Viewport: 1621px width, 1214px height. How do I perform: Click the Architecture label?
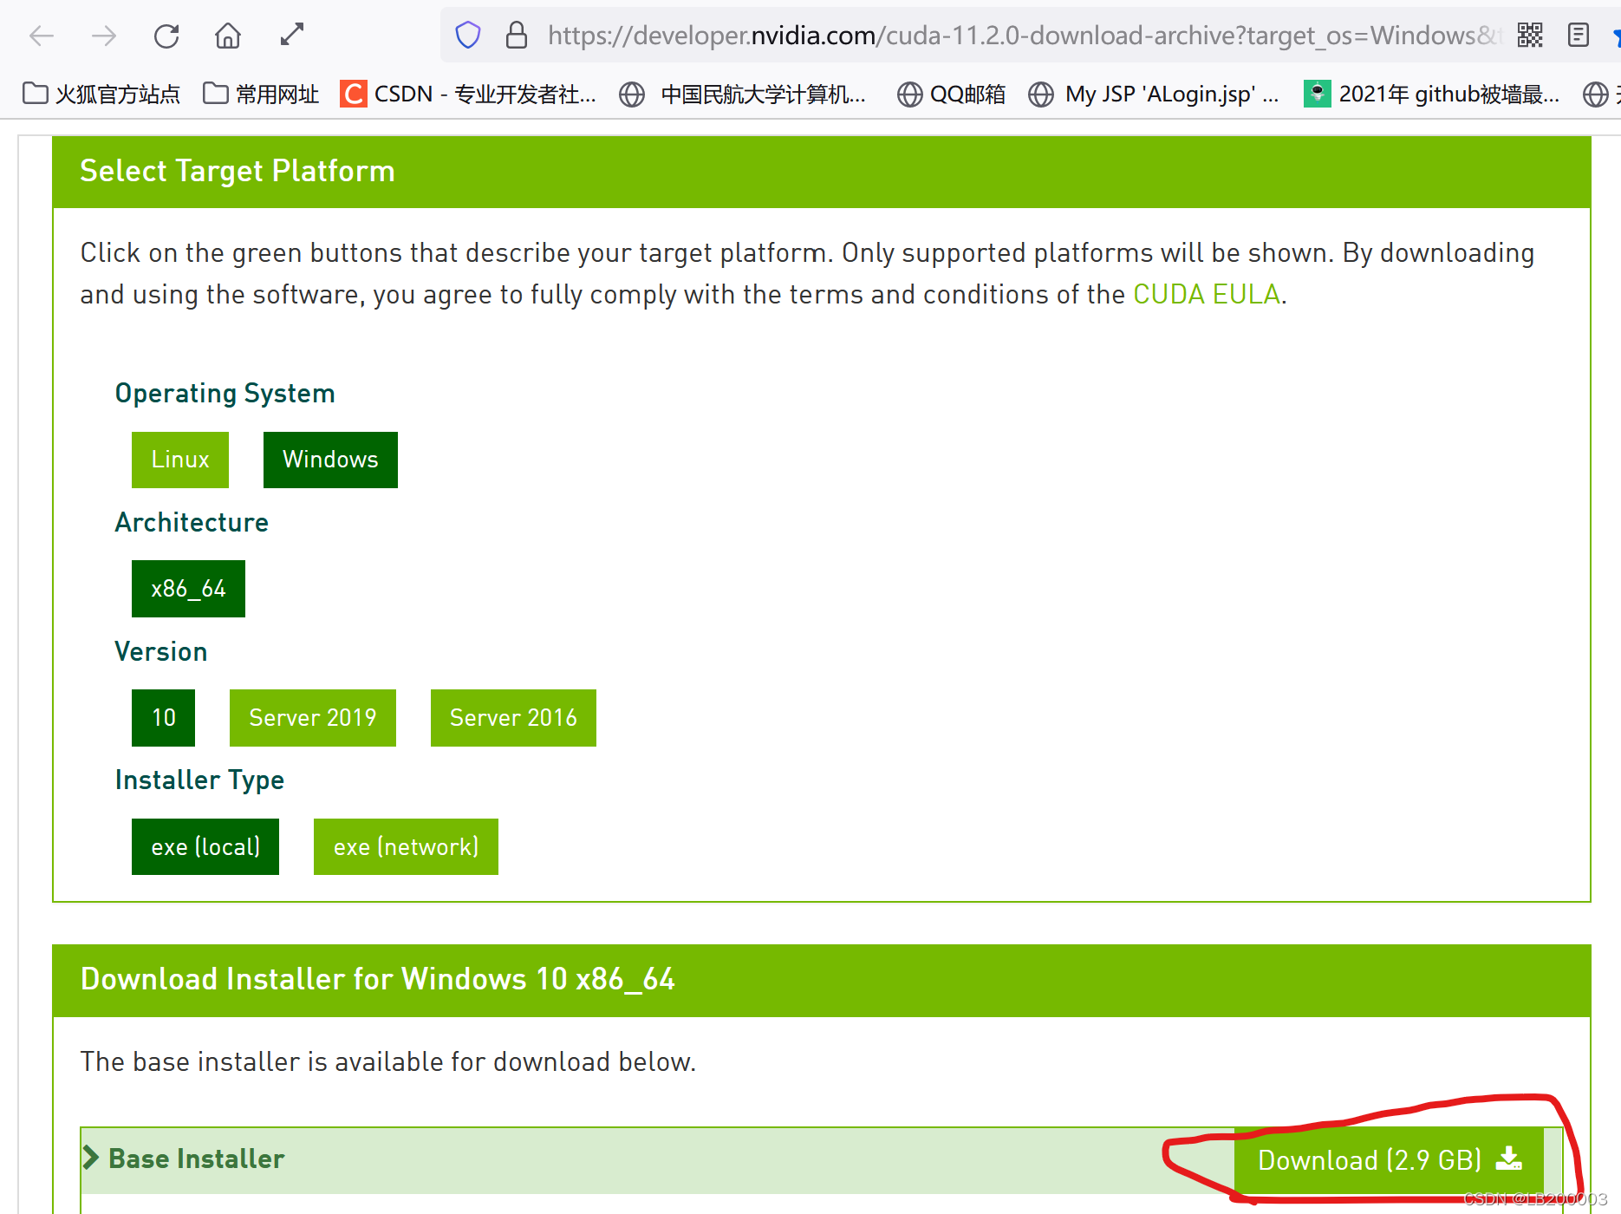[192, 522]
